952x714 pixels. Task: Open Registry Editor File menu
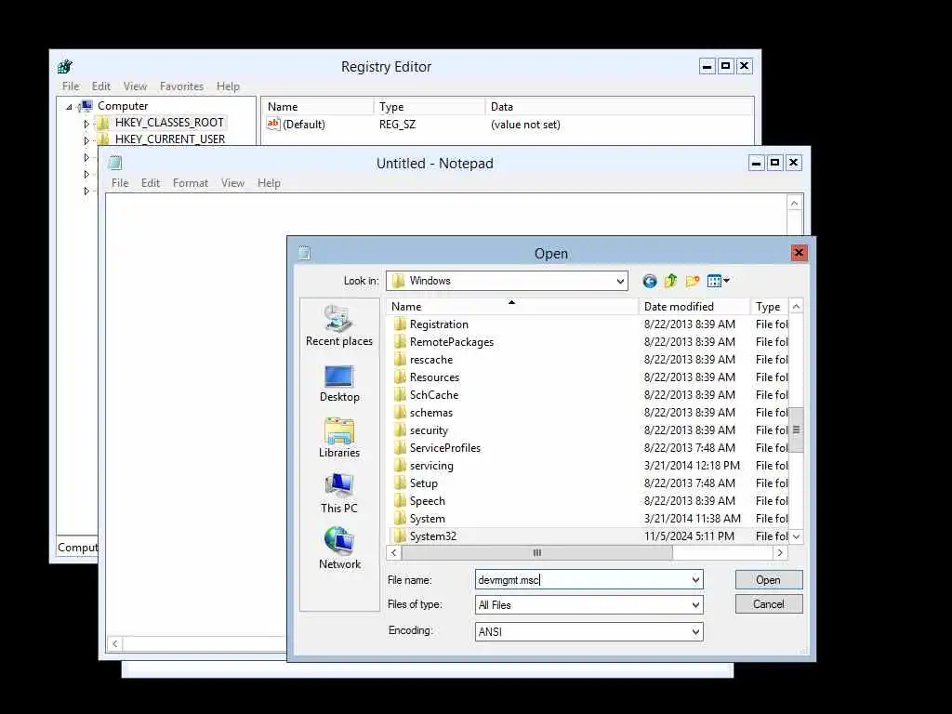(71, 86)
